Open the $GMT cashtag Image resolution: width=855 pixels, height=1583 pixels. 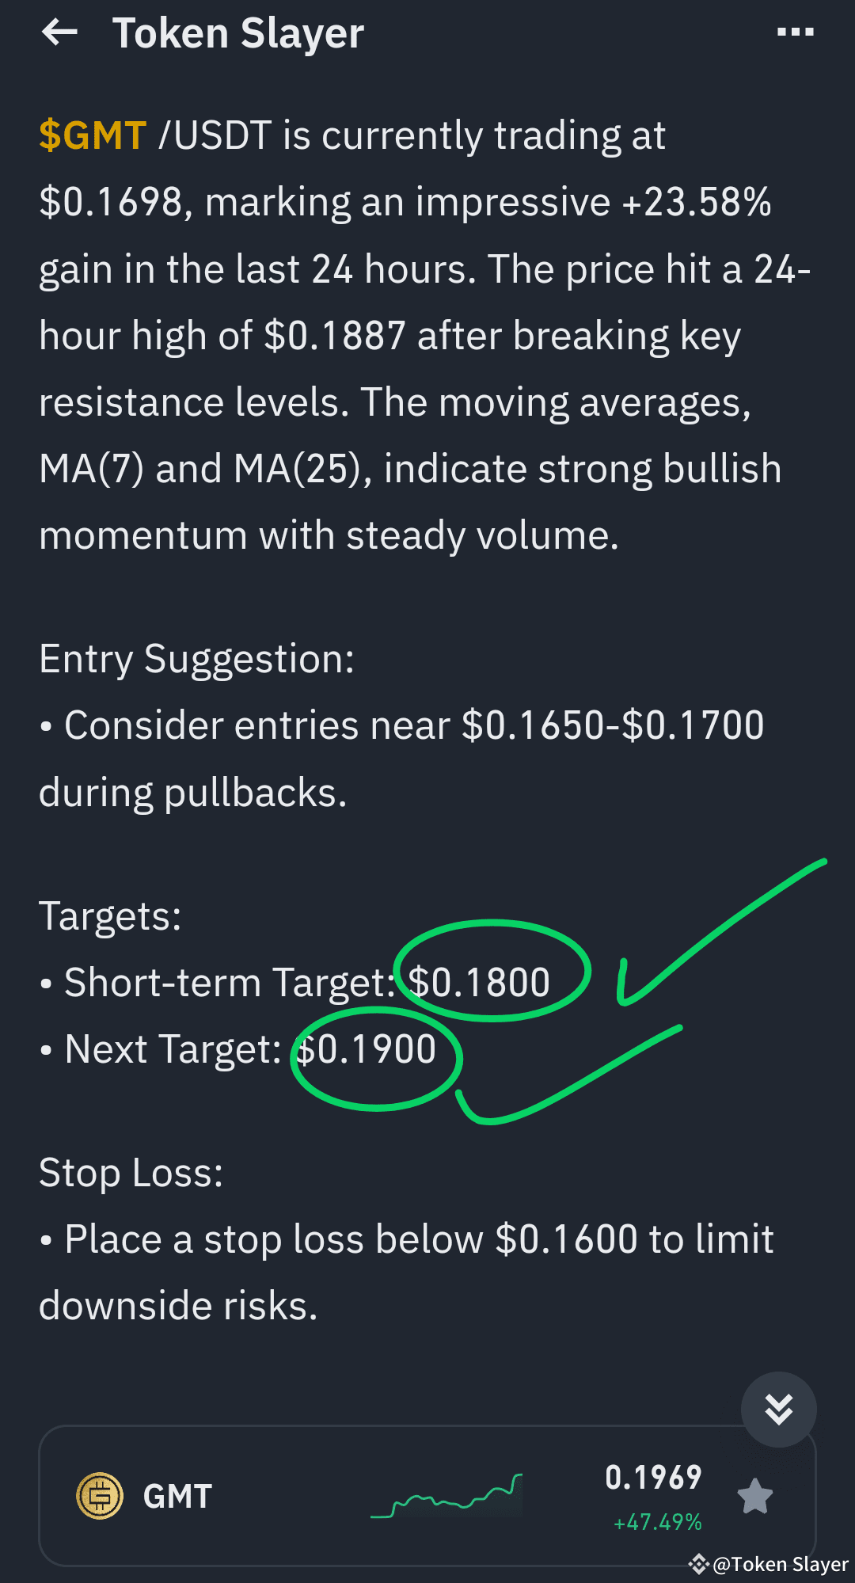92,135
